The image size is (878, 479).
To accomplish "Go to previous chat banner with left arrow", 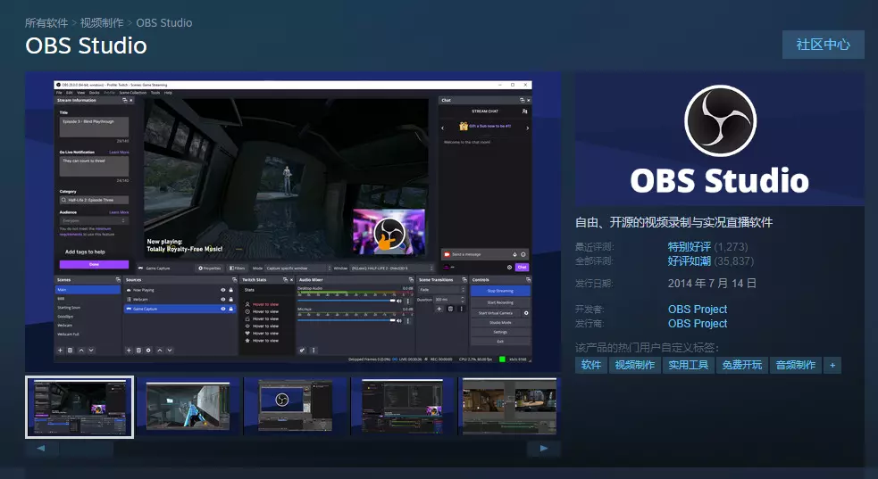I will point(443,128).
